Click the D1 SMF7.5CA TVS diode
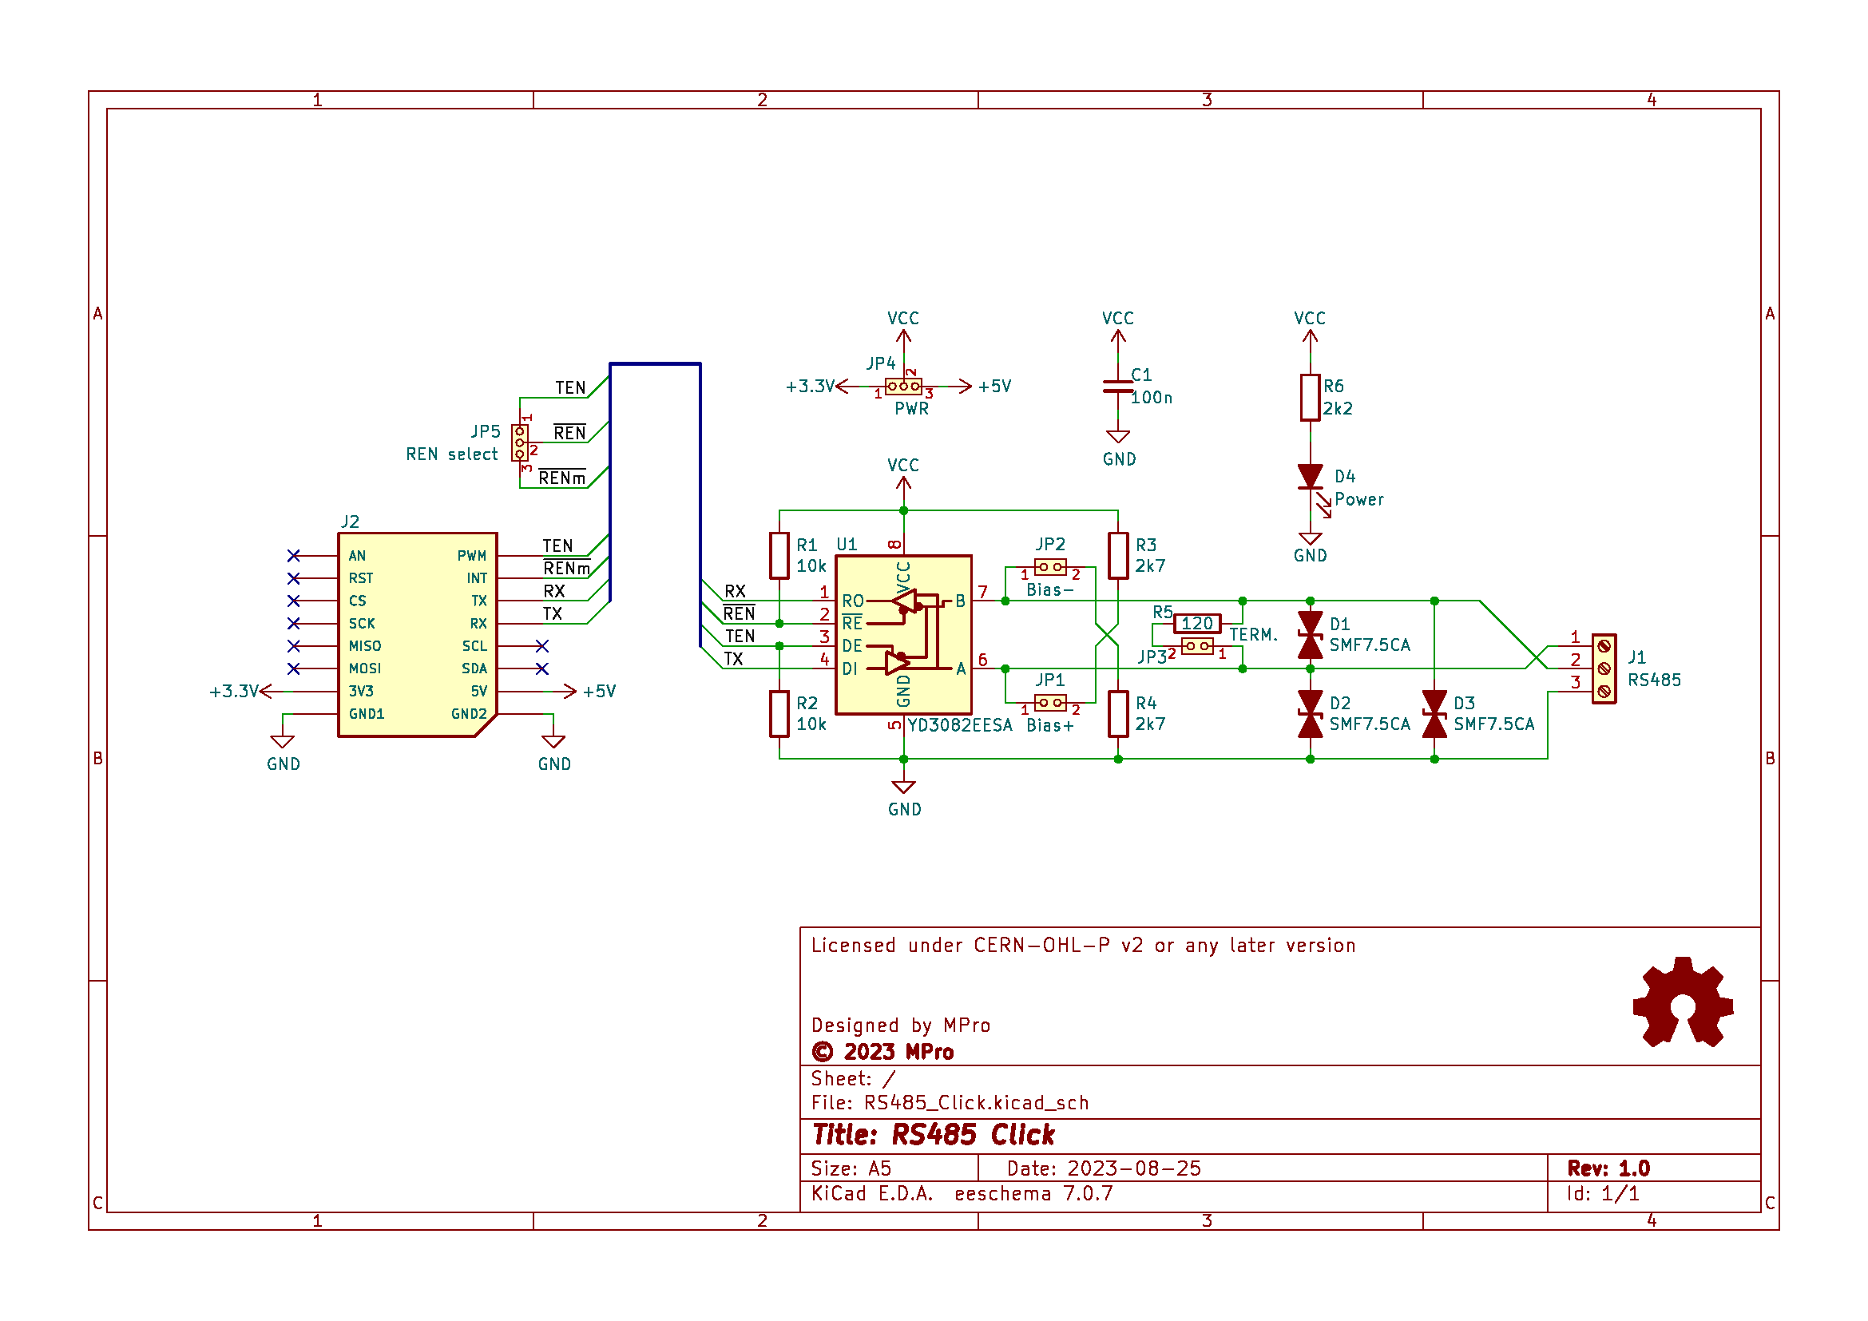Image resolution: width=1868 pixels, height=1321 pixels. (x=1310, y=635)
